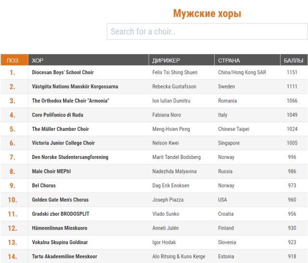This screenshot has height=263, width=308.
Task: Click the БАЛЛЫ column header
Action: point(294,60)
